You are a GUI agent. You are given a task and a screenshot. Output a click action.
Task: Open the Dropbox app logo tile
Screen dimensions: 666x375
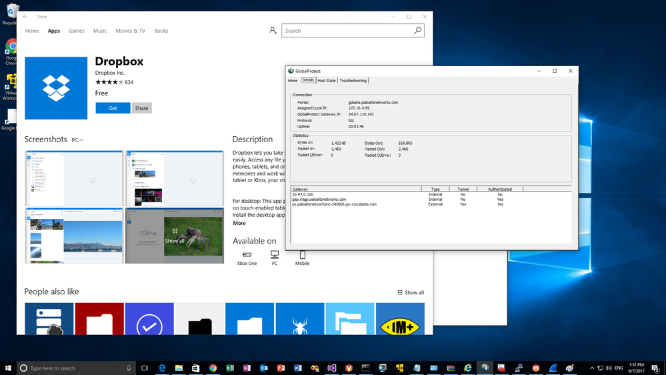pyautogui.click(x=56, y=88)
